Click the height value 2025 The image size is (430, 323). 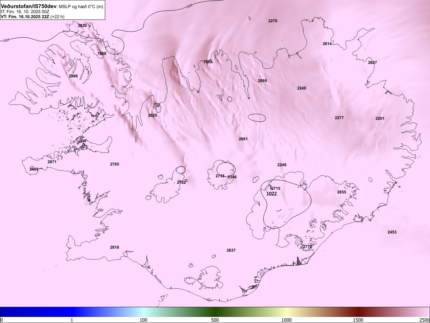(x=153, y=115)
